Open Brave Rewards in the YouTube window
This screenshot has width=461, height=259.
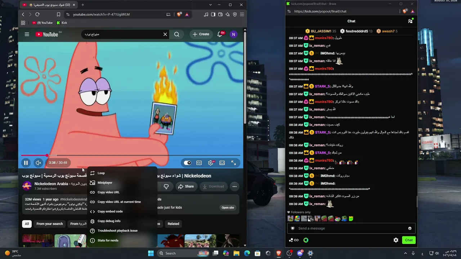(x=187, y=14)
